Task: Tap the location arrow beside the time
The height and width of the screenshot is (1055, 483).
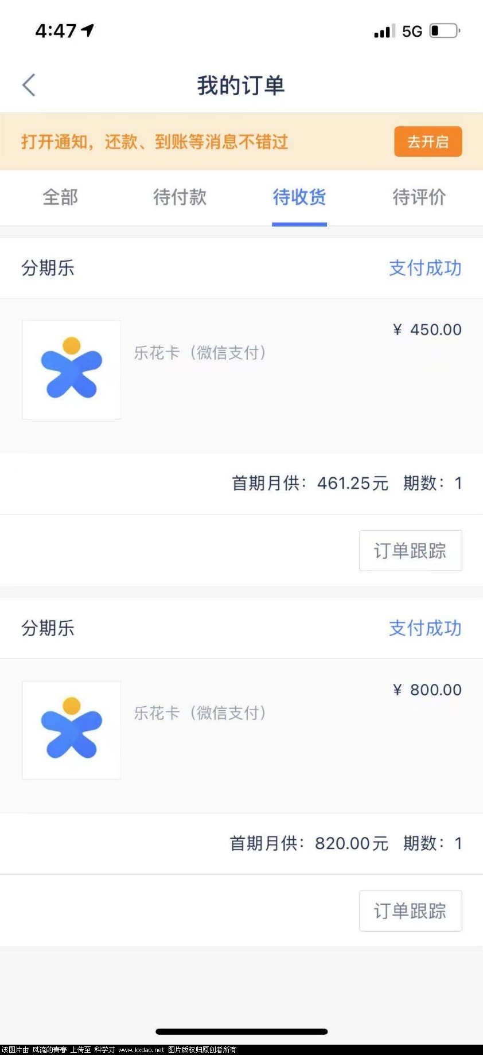Action: [x=87, y=30]
